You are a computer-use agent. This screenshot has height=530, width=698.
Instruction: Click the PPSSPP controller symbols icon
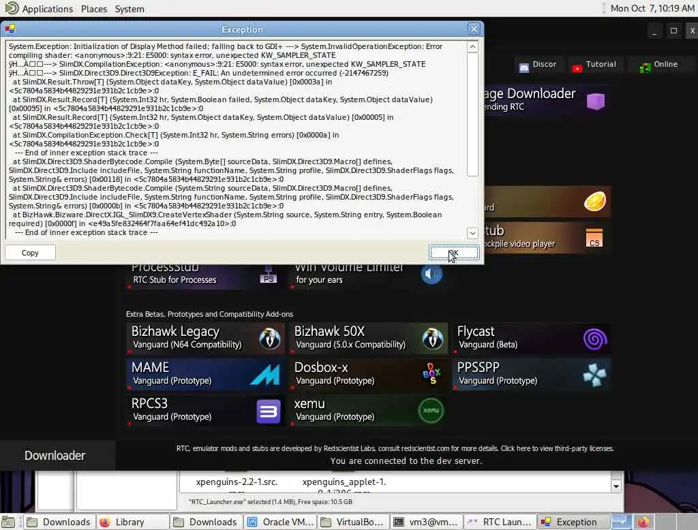pyautogui.click(x=594, y=375)
